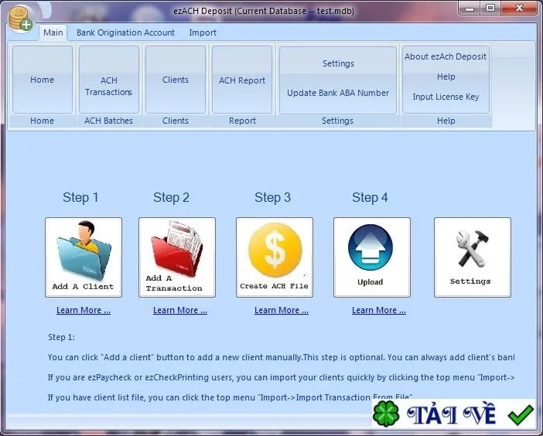Open ACH Report from the ribbon
Viewport: 543px width, 436px height.
pos(241,80)
